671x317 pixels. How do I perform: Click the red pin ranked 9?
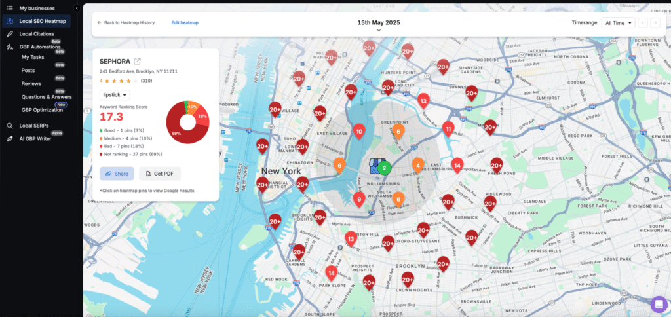click(x=359, y=199)
